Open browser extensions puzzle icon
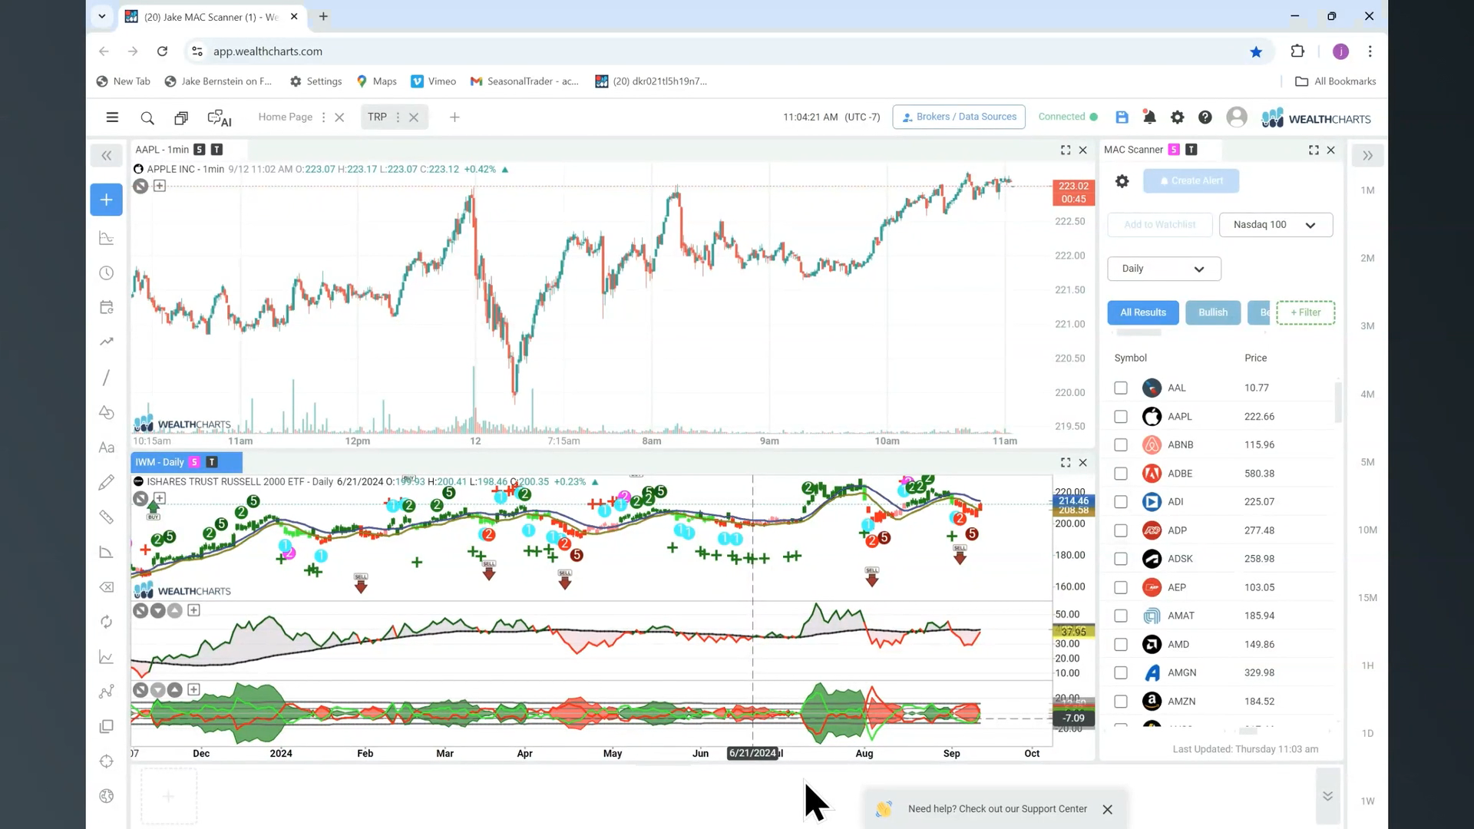The image size is (1474, 829). click(x=1297, y=51)
